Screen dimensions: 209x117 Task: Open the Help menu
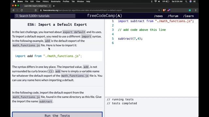(x=88, y=1)
